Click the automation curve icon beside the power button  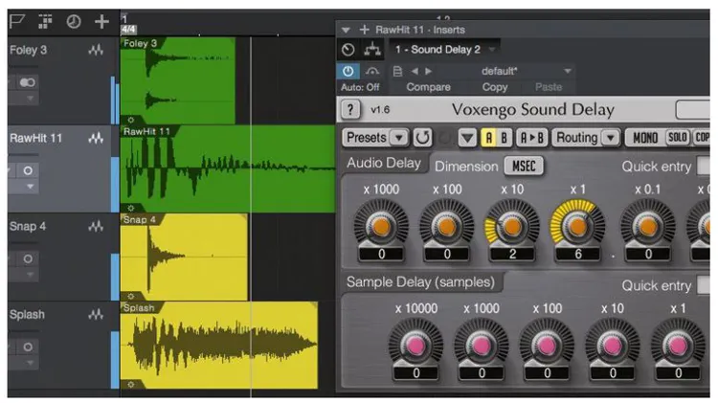coord(372,71)
